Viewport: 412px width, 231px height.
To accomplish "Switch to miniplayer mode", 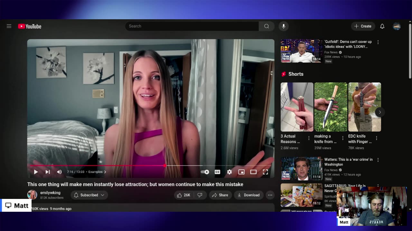I will [x=241, y=172].
